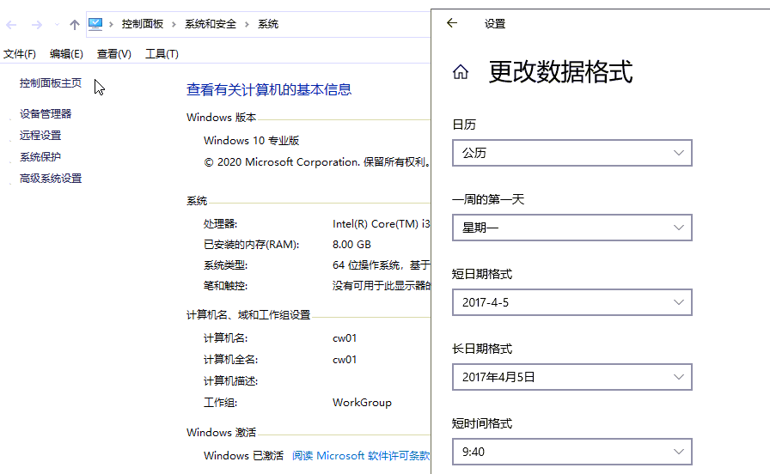The width and height of the screenshot is (770, 474).
Task: Go to Settings home via house icon
Action: [x=460, y=72]
